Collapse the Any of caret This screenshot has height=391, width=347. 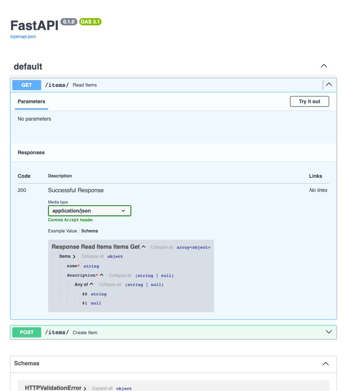[x=91, y=285]
